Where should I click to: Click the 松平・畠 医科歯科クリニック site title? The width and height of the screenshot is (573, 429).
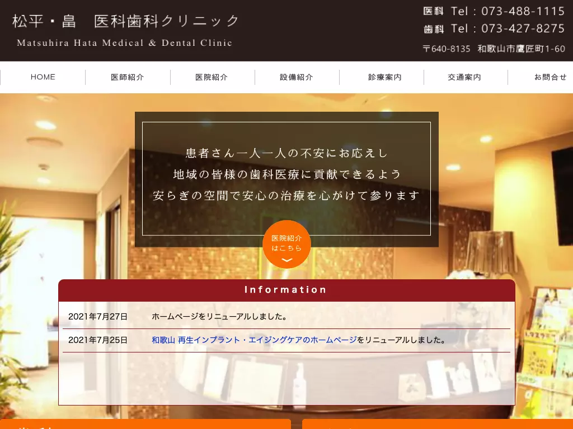126,21
